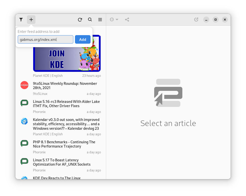Click the open in browser icon

pyautogui.click(x=196, y=20)
